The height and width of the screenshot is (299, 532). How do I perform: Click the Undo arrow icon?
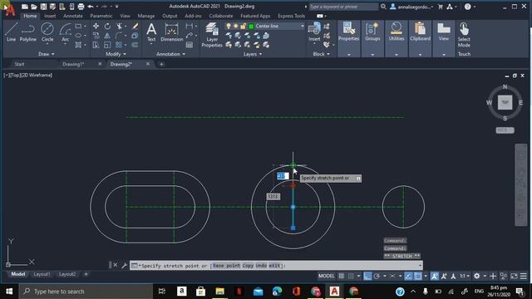click(91, 7)
